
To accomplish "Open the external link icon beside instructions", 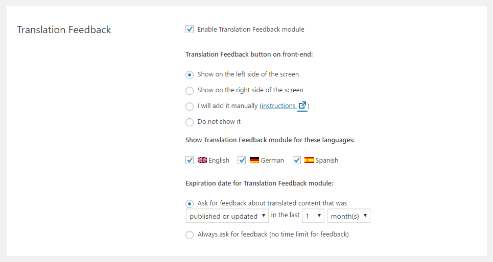I will pyautogui.click(x=302, y=106).
